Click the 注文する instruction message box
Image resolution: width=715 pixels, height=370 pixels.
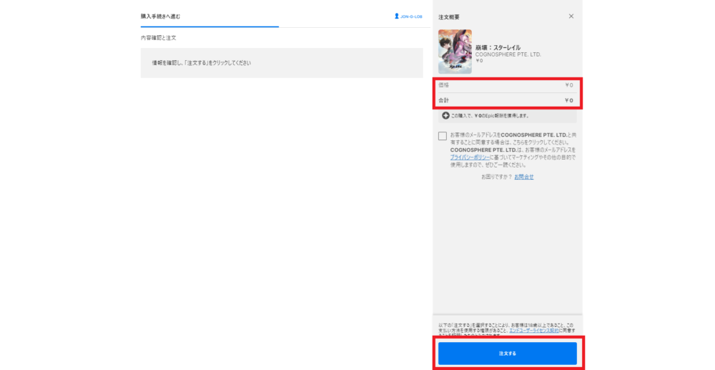pyautogui.click(x=282, y=63)
